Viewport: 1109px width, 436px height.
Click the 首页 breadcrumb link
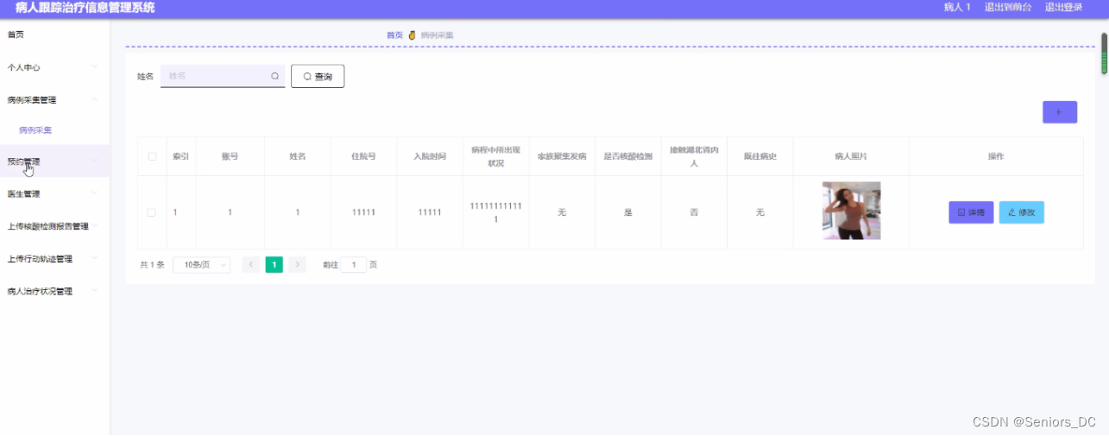(394, 35)
